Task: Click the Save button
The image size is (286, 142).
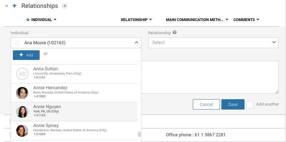Action: [x=233, y=104]
